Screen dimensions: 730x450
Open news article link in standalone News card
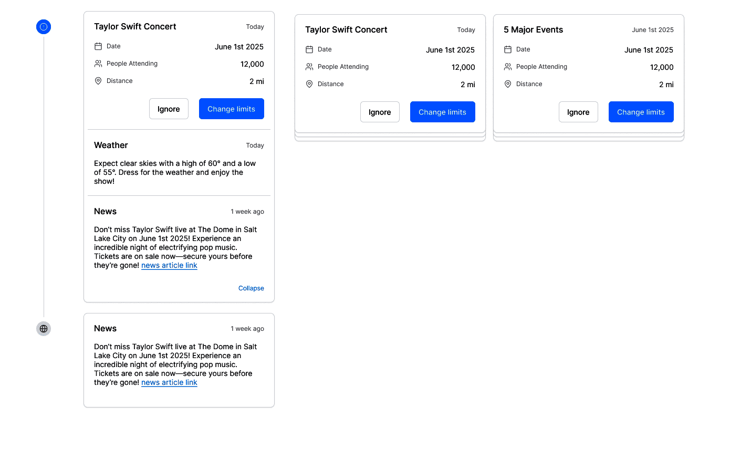169,383
